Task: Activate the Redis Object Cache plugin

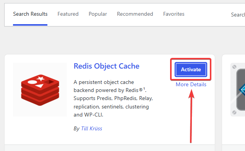Action: [191, 69]
